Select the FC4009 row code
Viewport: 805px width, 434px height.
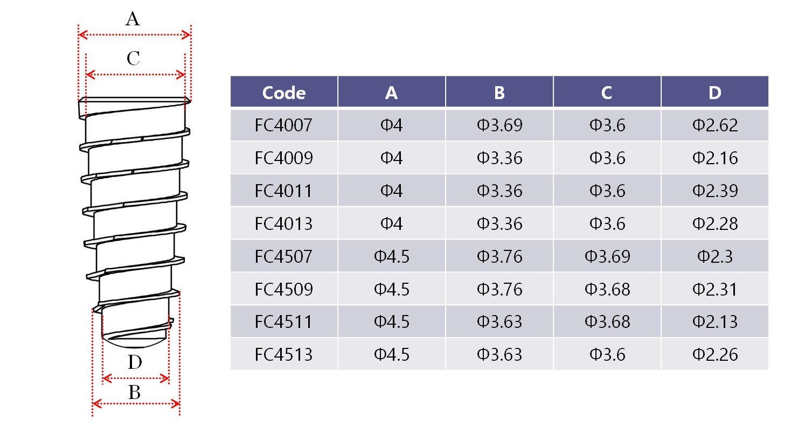pos(284,158)
